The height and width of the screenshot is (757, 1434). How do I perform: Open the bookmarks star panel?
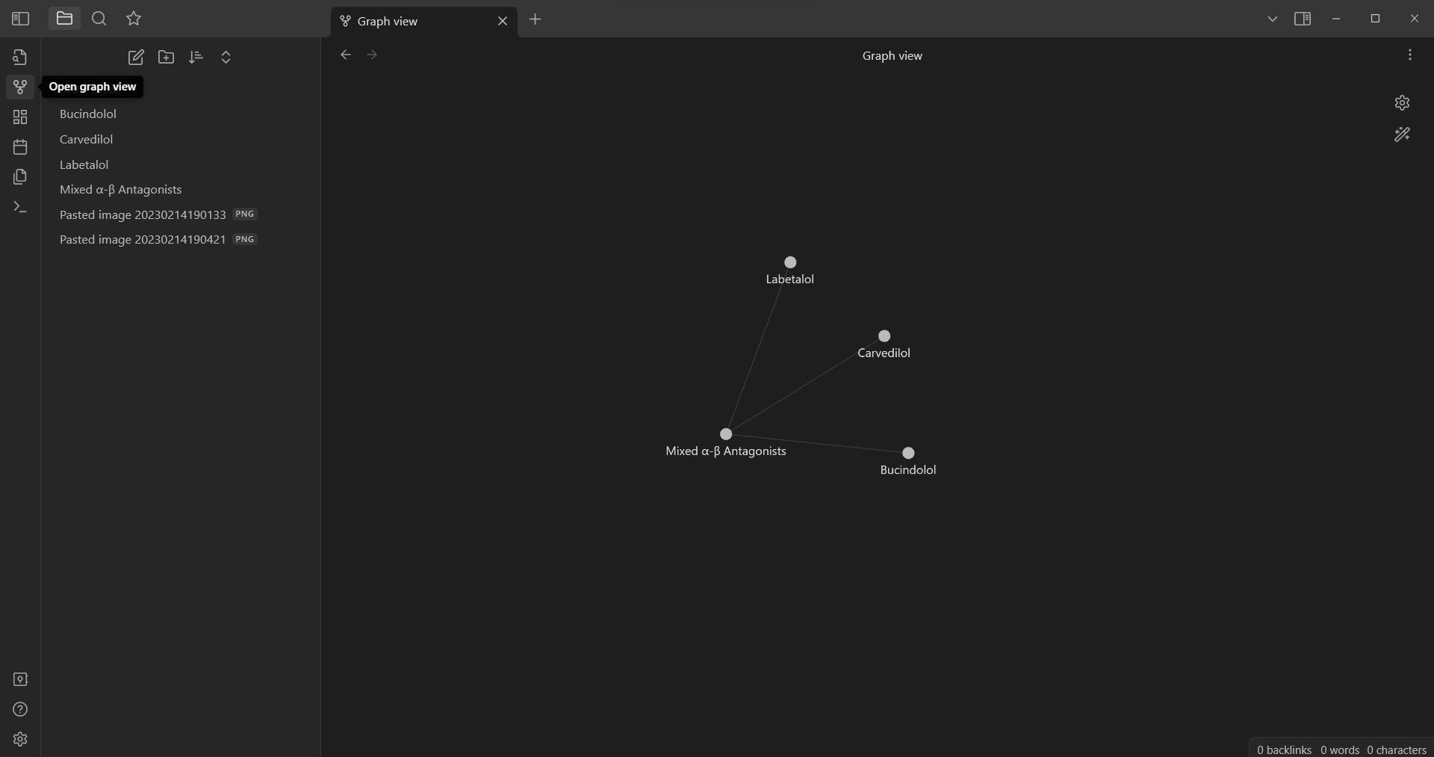pyautogui.click(x=134, y=19)
